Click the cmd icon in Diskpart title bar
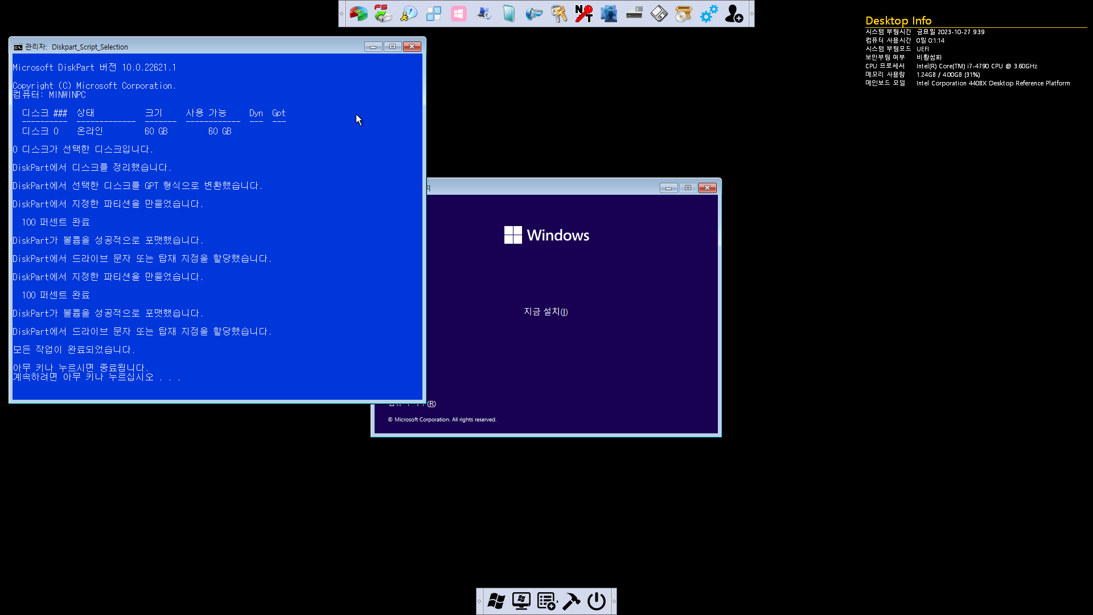Viewport: 1093px width, 615px height. coord(18,47)
